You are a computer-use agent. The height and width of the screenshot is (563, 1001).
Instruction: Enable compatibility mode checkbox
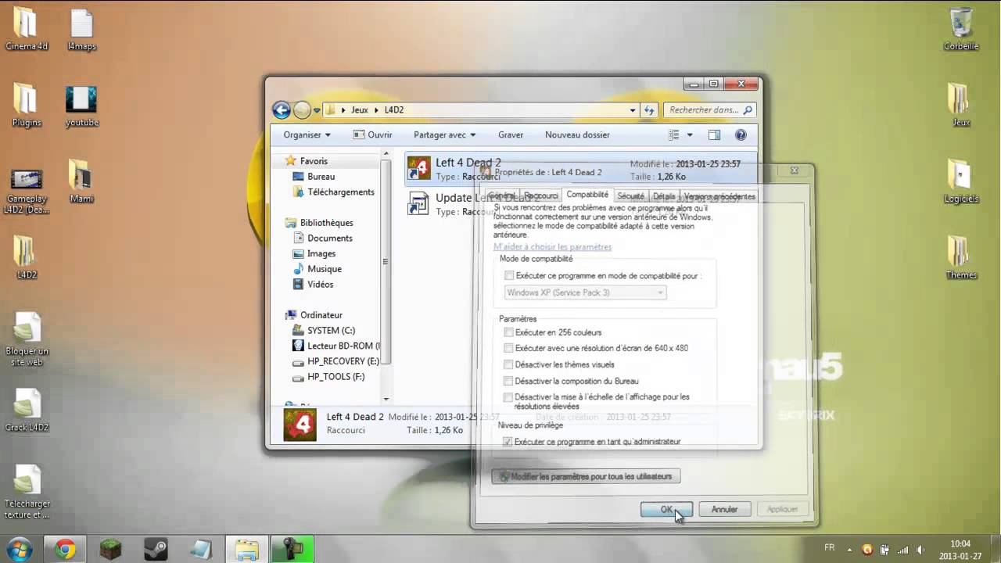(x=509, y=275)
